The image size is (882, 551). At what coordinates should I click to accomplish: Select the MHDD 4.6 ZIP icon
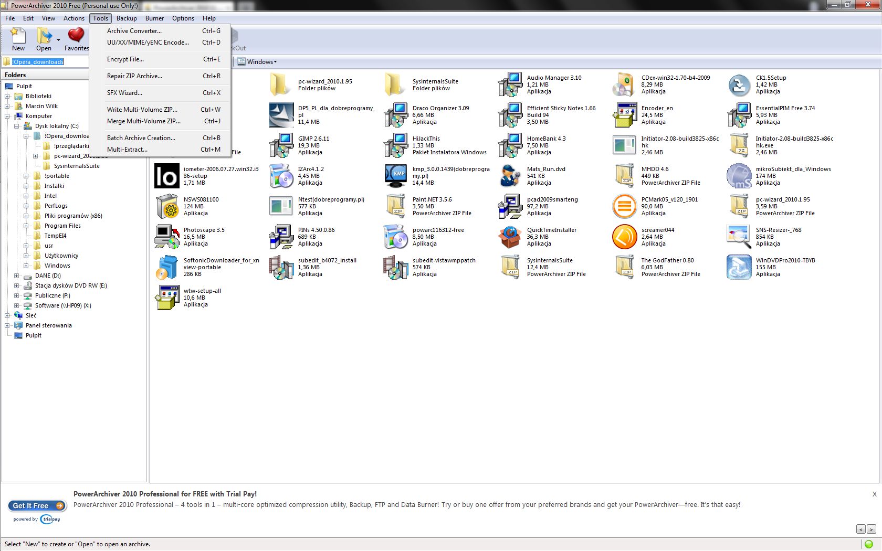(625, 176)
